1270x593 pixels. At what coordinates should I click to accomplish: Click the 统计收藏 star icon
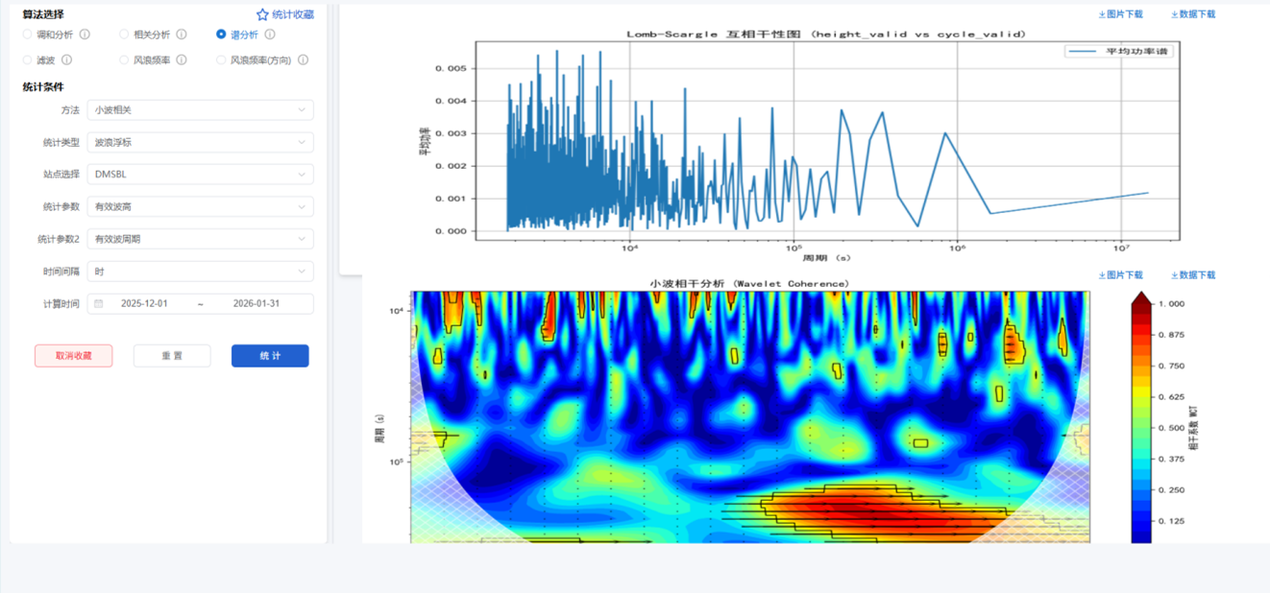pos(262,14)
